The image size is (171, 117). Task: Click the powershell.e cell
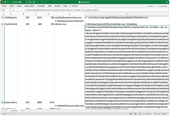(11, 65)
